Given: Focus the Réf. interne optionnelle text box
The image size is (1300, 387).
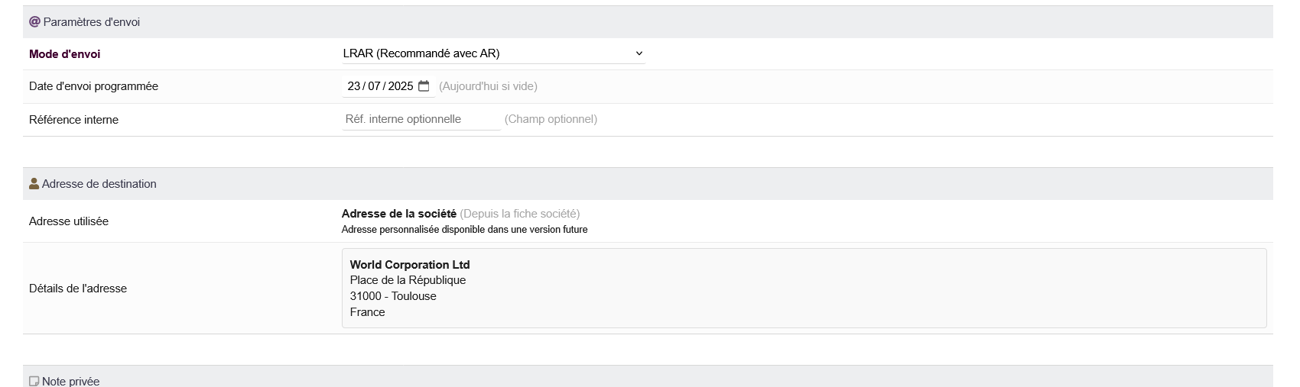Looking at the screenshot, I should (421, 119).
